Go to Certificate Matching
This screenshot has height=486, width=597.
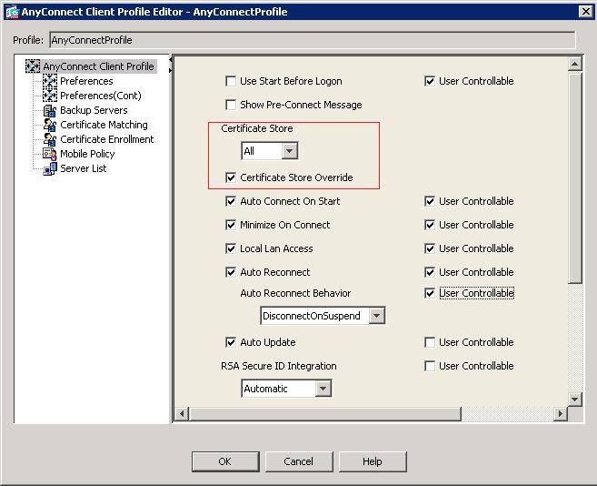point(104,125)
